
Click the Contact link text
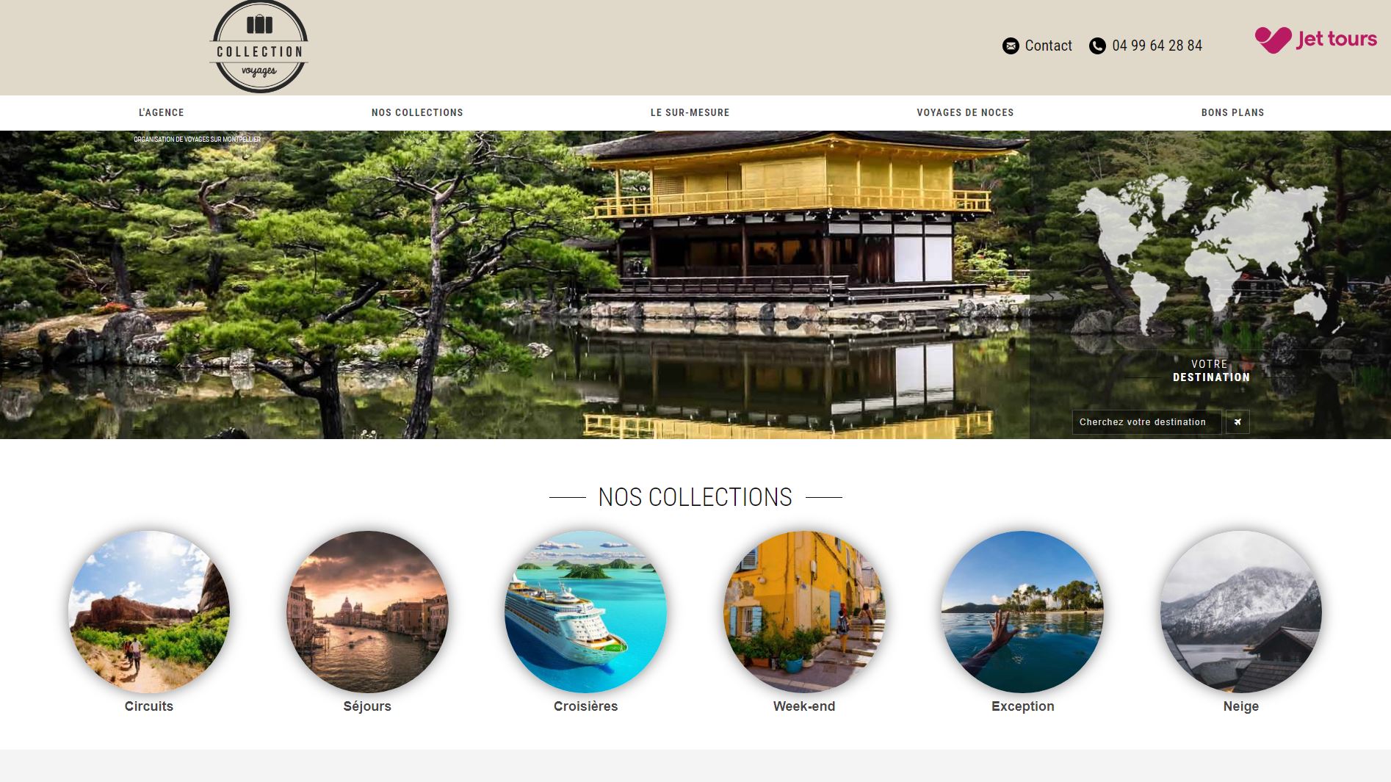[x=1048, y=46]
